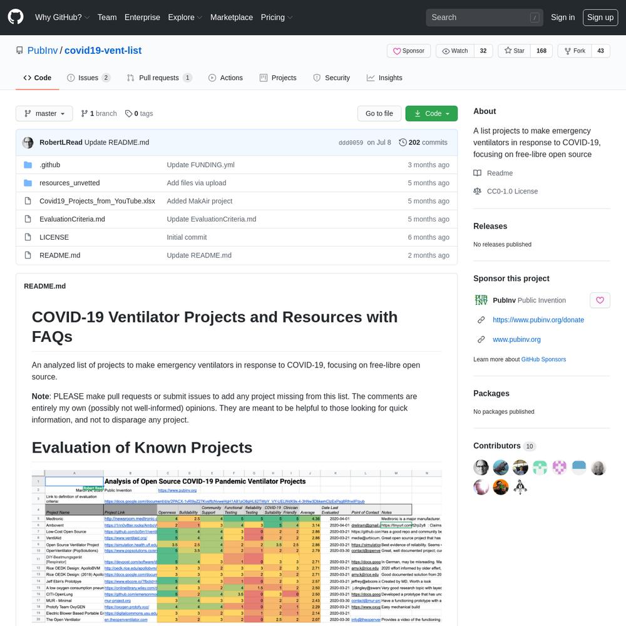Click Go to file button
The height and width of the screenshot is (626, 626).
coord(379,113)
